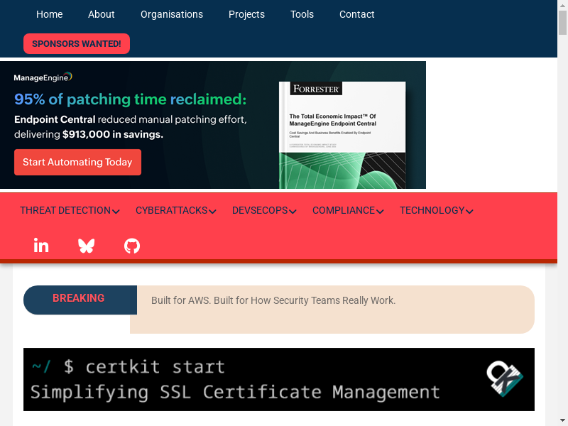This screenshot has height=426, width=568.
Task: Expand the Cyberattacks dropdown menu
Action: (x=175, y=210)
